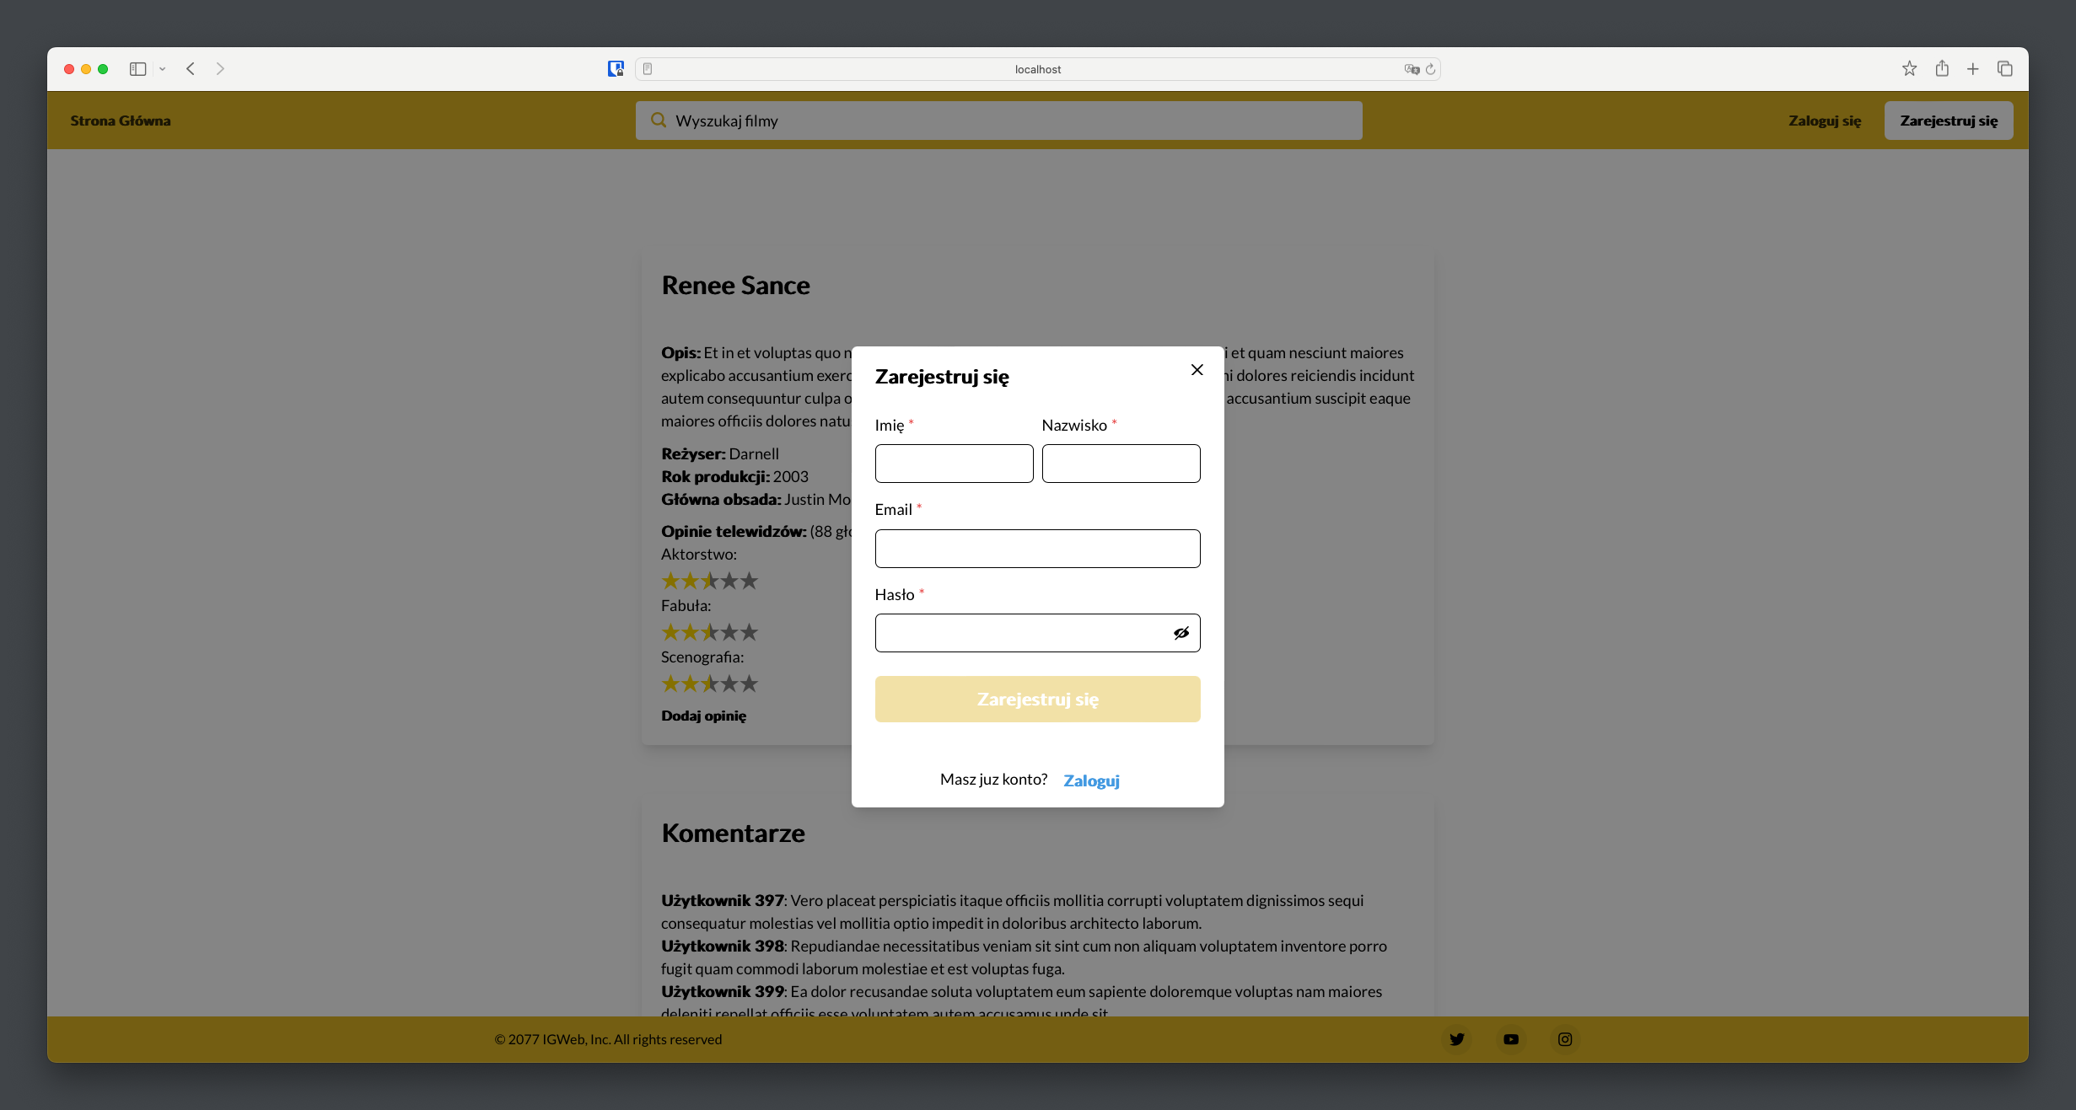The width and height of the screenshot is (2076, 1110).
Task: Reload the page via the refresh icon
Action: tap(1430, 69)
